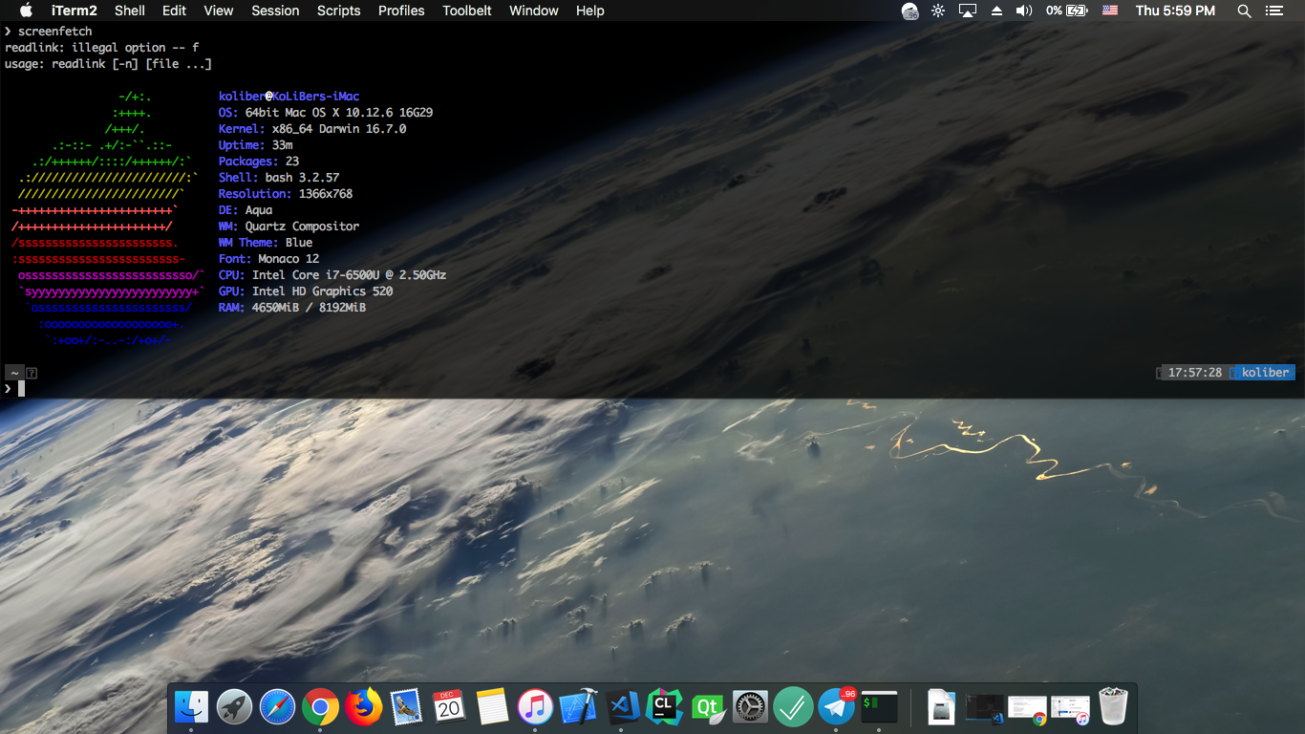Click the "Resolution: 1366x768" line
The width and height of the screenshot is (1305, 734).
point(286,194)
